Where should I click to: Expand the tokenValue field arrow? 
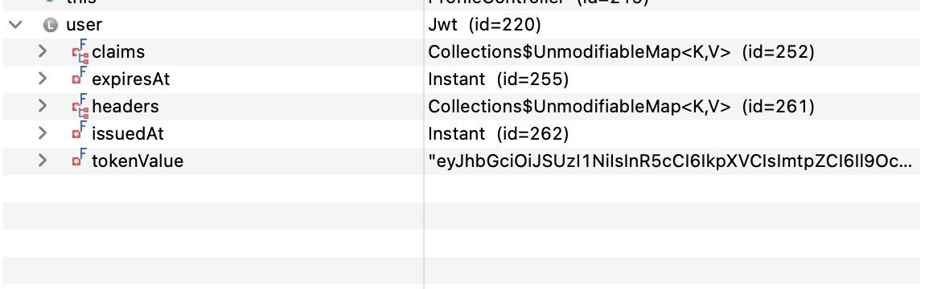point(43,160)
